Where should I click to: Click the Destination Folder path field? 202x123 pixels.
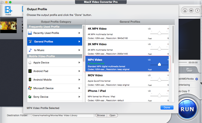tap(62, 115)
